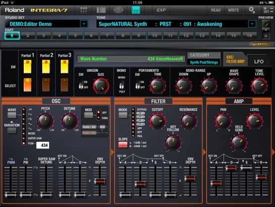Click the AMP LEVEL knob
275x207 pixels.
click(x=255, y=121)
